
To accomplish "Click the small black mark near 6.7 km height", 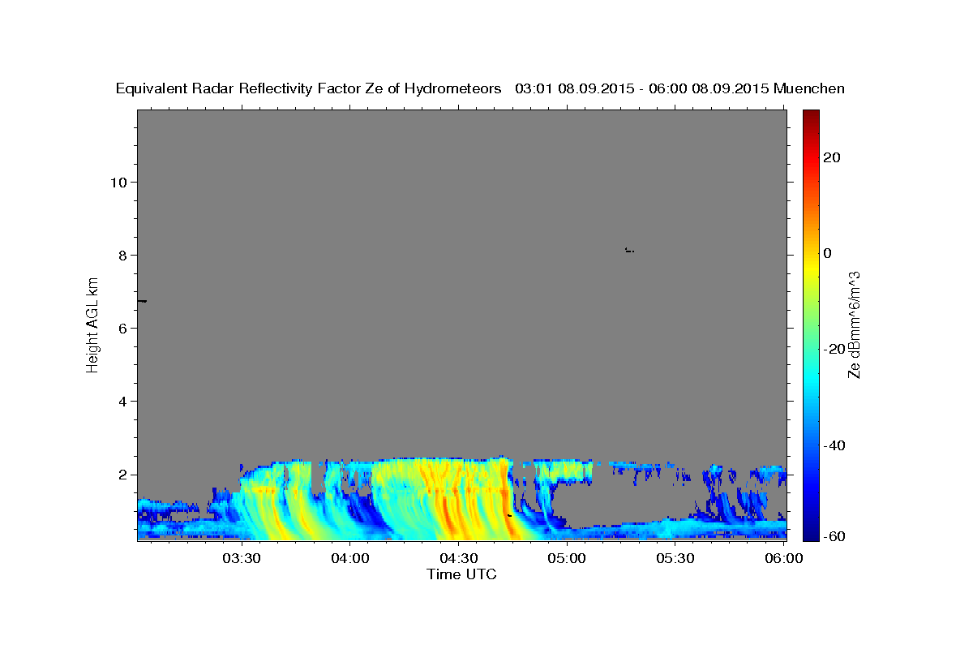I will pos(142,301).
